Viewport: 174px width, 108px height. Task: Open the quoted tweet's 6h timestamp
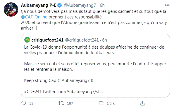[104, 40]
